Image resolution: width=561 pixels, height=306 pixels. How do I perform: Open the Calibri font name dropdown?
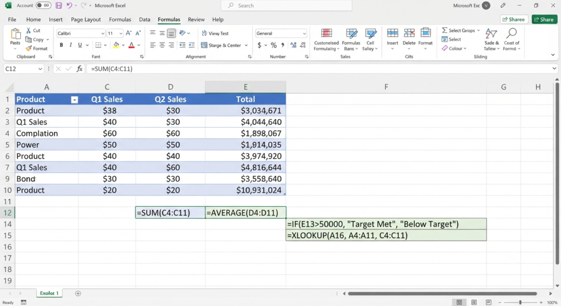pos(102,33)
